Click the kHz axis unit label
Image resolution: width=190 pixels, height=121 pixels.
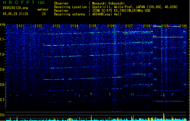[x=3, y=25]
